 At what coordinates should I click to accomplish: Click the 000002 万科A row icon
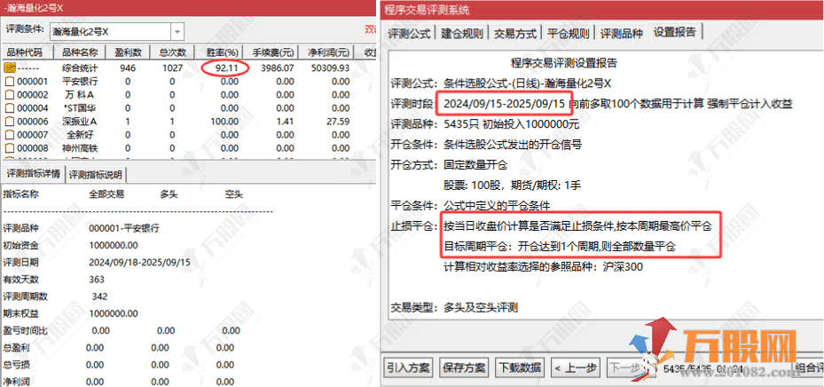coord(9,95)
